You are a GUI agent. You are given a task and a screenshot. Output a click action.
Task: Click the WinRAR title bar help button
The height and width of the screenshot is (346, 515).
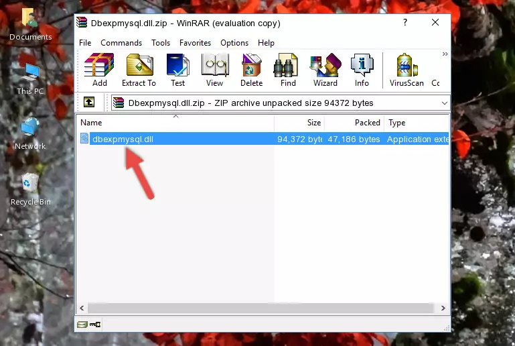click(405, 22)
